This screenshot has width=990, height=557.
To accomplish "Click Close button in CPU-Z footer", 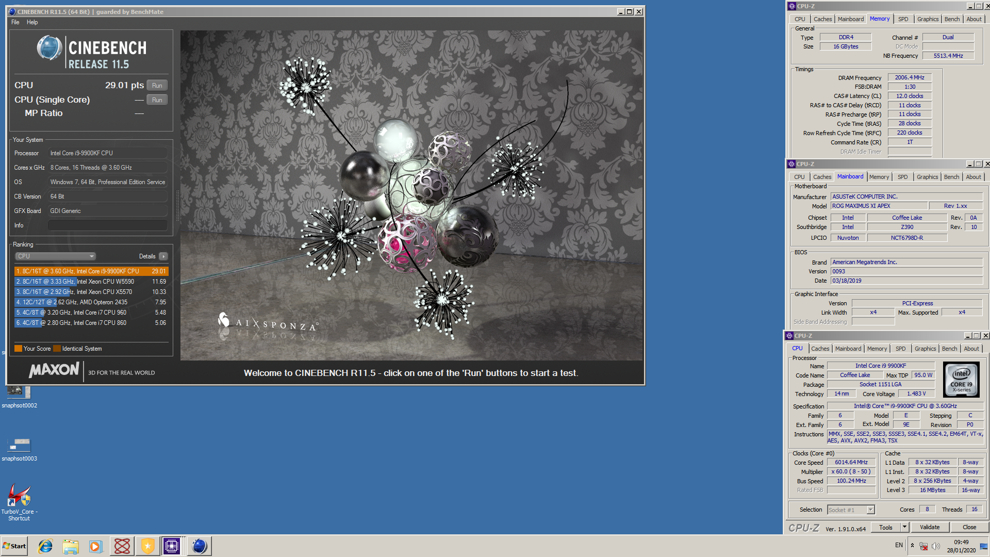I will 969,527.
